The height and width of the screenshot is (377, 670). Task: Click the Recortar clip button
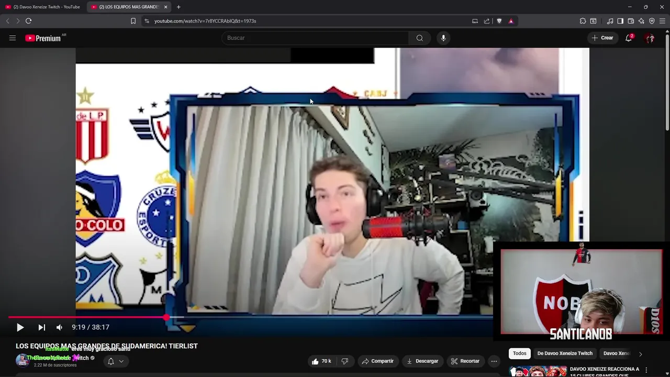click(x=465, y=361)
